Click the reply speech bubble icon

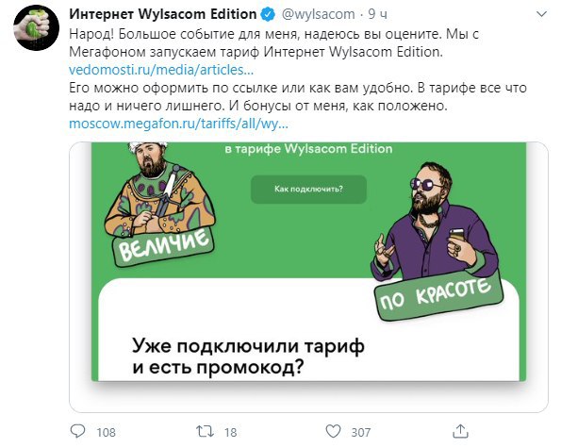point(77,431)
